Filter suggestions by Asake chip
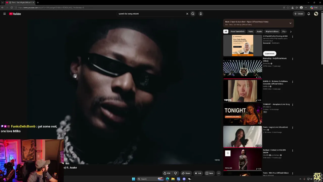The width and height of the screenshot is (323, 182). click(x=259, y=32)
